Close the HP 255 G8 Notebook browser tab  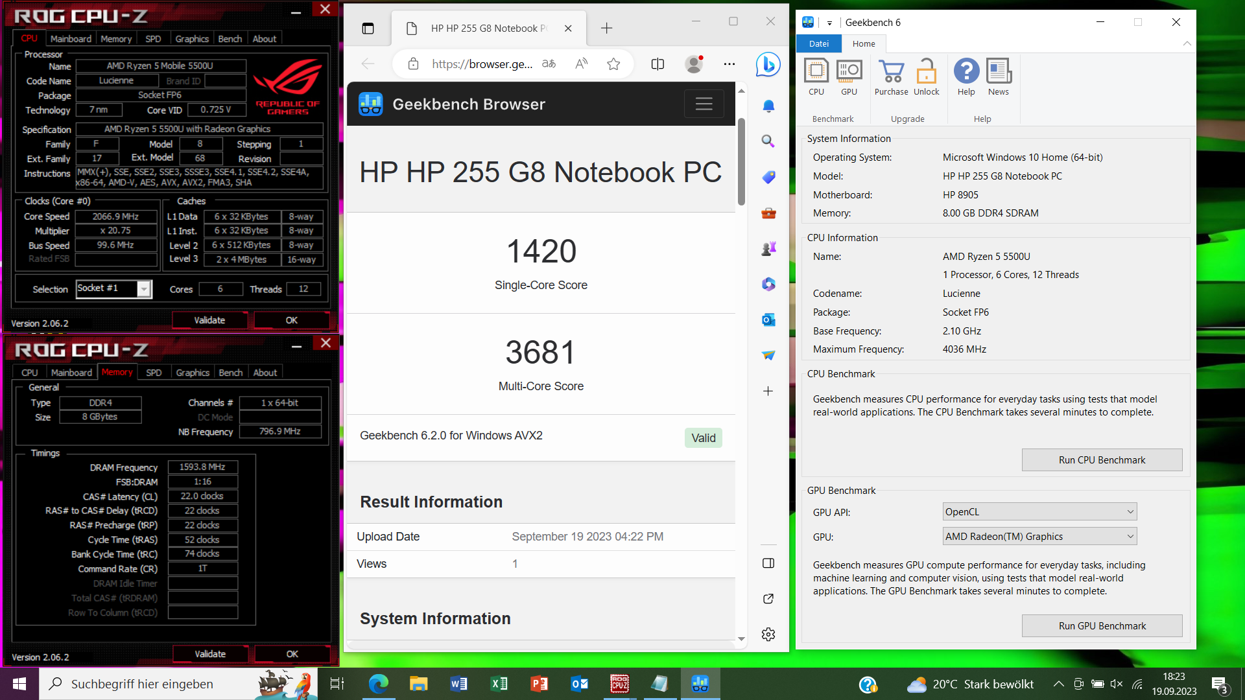coord(568,28)
